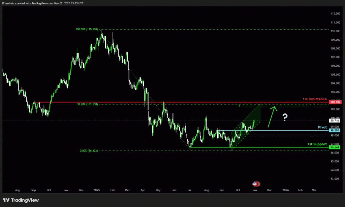The width and height of the screenshot is (345, 207).
Task: Select the 1st Support text label
Action: [317, 144]
